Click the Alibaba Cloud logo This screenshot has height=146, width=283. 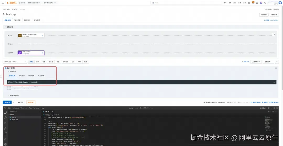12,3
